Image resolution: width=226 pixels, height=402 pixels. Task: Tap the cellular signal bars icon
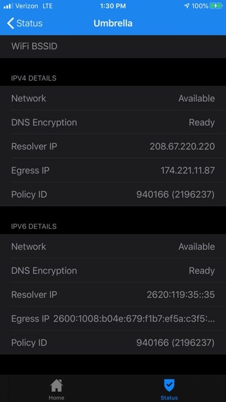pos(8,6)
